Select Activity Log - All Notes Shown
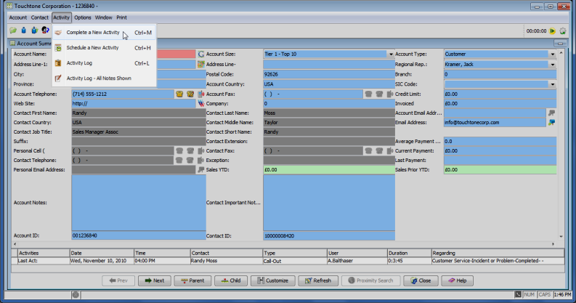 [x=105, y=78]
